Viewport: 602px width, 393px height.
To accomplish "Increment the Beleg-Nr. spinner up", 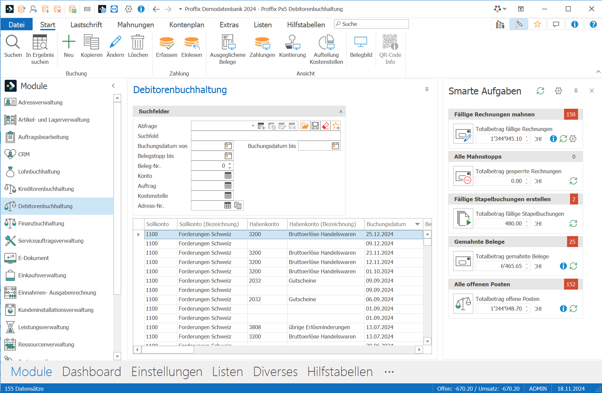I will (x=230, y=164).
